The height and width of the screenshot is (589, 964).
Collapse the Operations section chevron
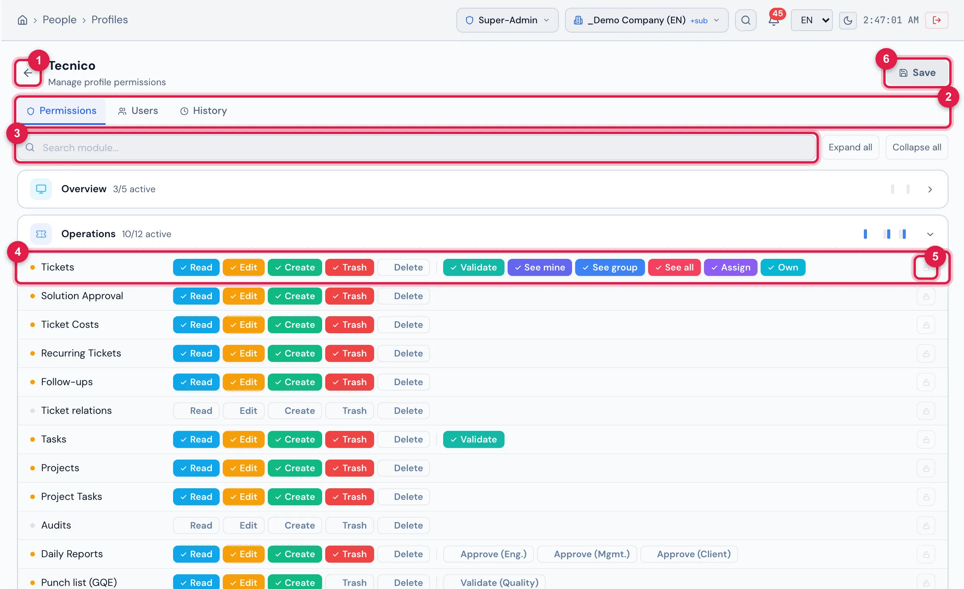coord(930,234)
